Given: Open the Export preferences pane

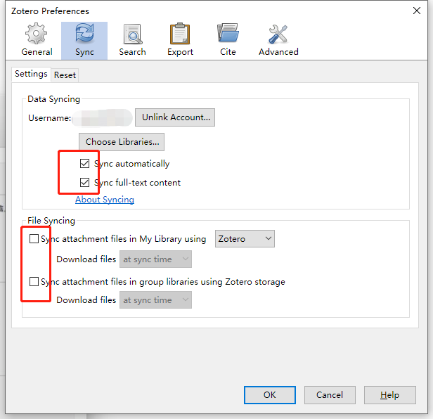Looking at the screenshot, I should [180, 41].
